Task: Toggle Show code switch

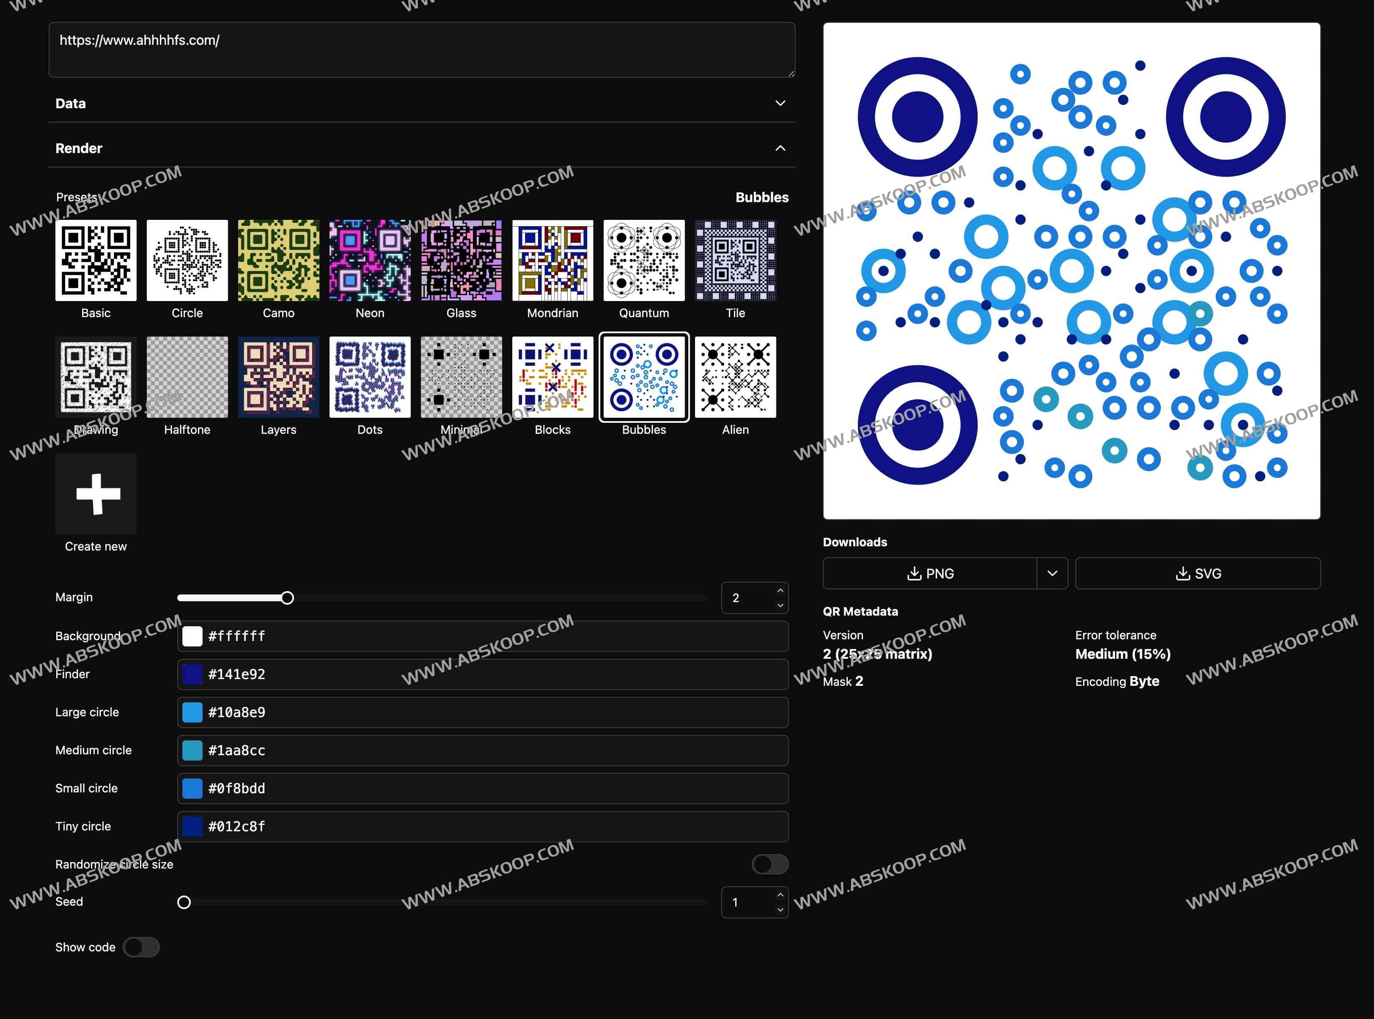Action: (140, 947)
